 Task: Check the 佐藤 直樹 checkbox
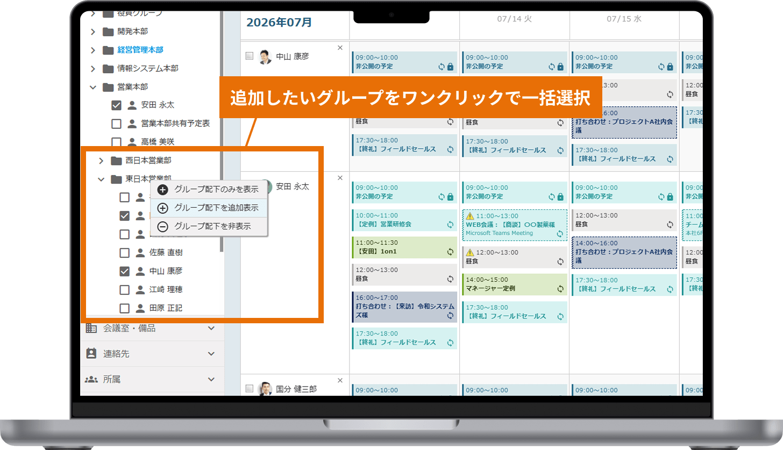tap(124, 252)
